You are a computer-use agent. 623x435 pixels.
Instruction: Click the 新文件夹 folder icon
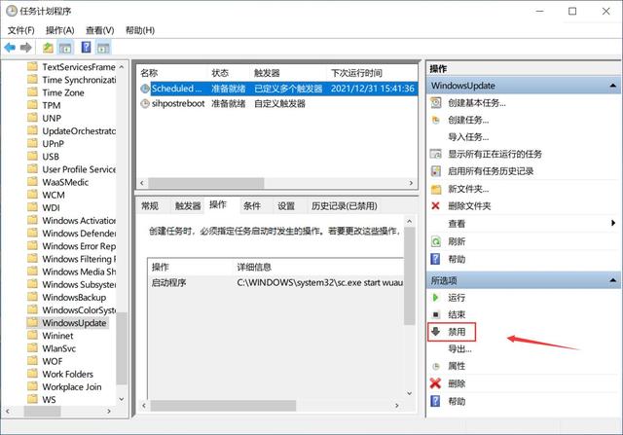(436, 189)
